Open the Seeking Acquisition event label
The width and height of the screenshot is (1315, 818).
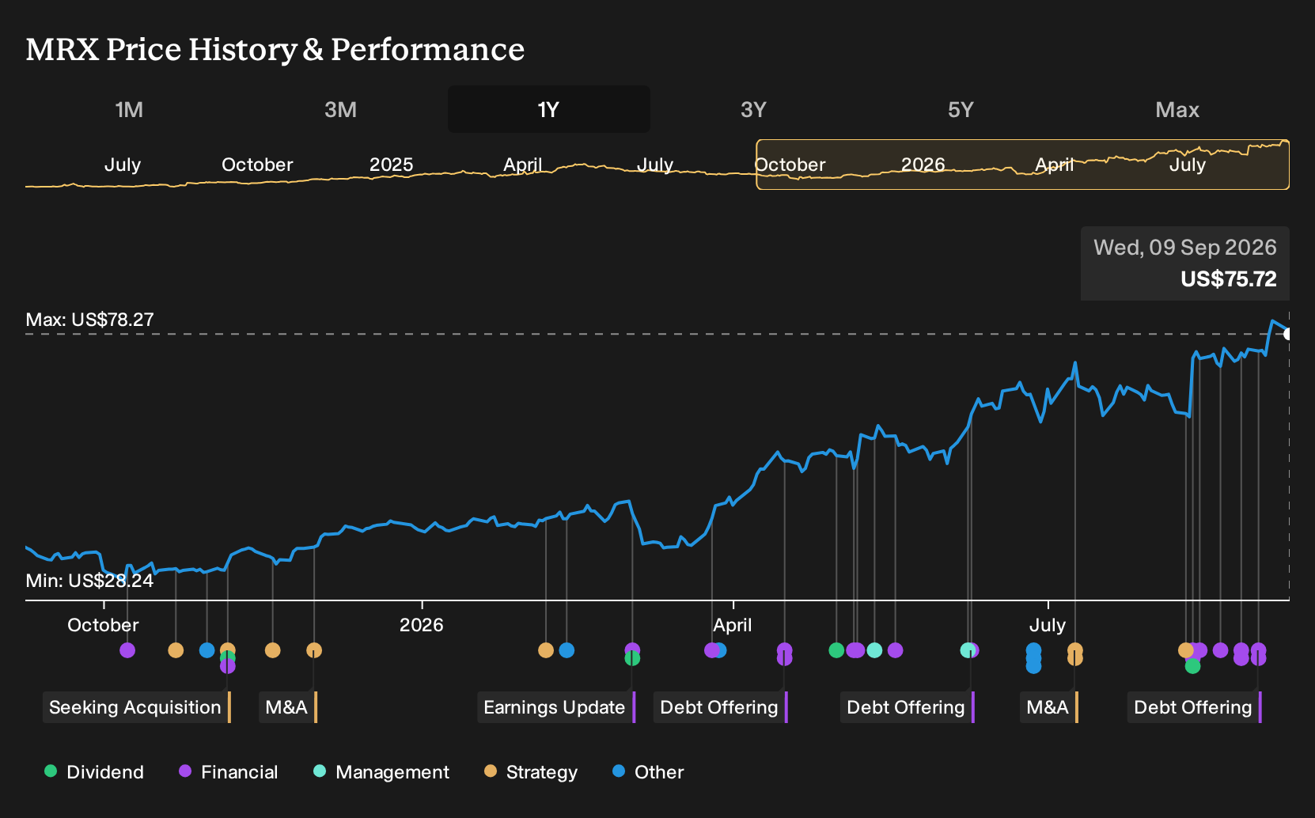[x=137, y=707]
